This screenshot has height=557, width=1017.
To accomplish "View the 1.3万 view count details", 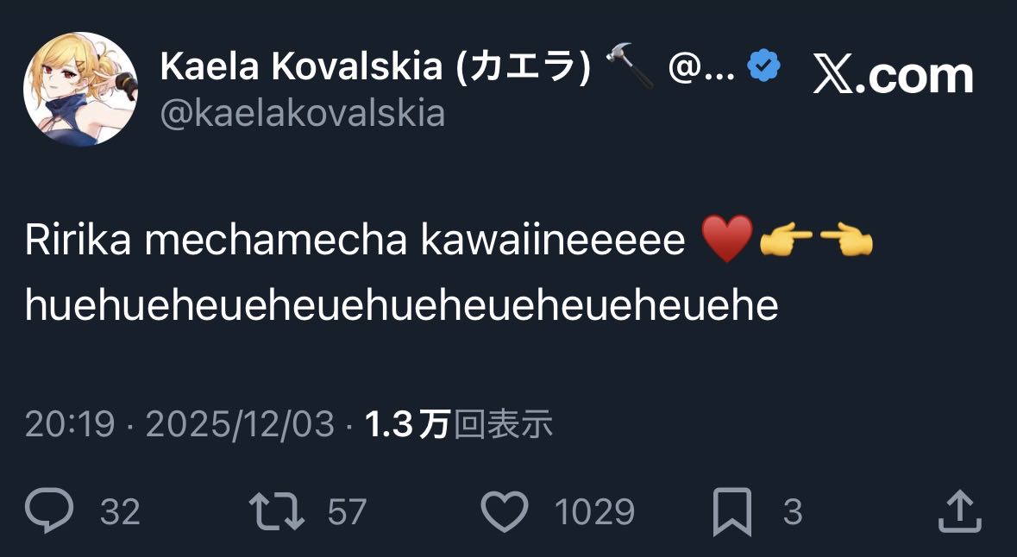I will (x=459, y=424).
